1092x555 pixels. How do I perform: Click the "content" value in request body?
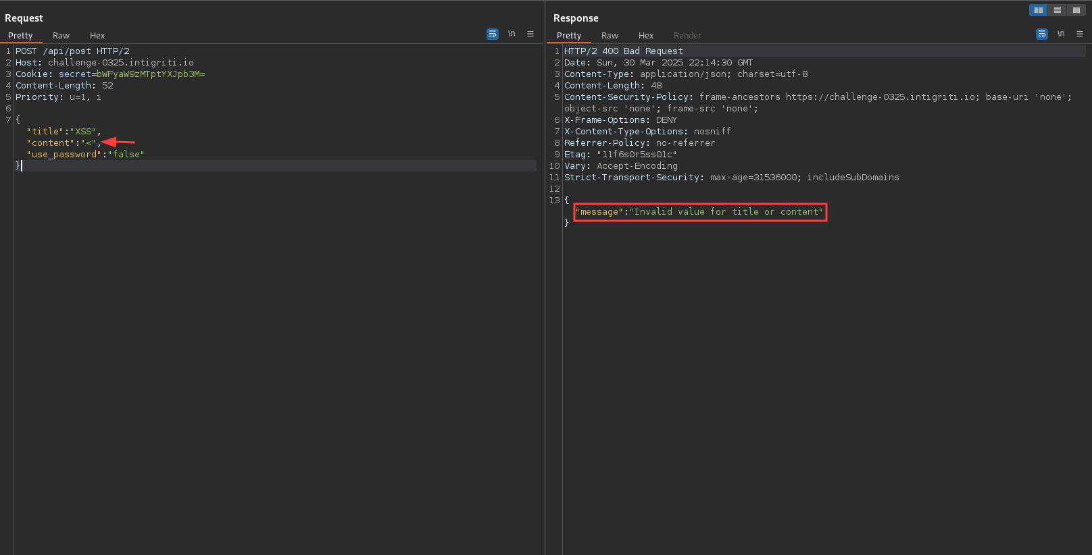pyautogui.click(x=89, y=143)
